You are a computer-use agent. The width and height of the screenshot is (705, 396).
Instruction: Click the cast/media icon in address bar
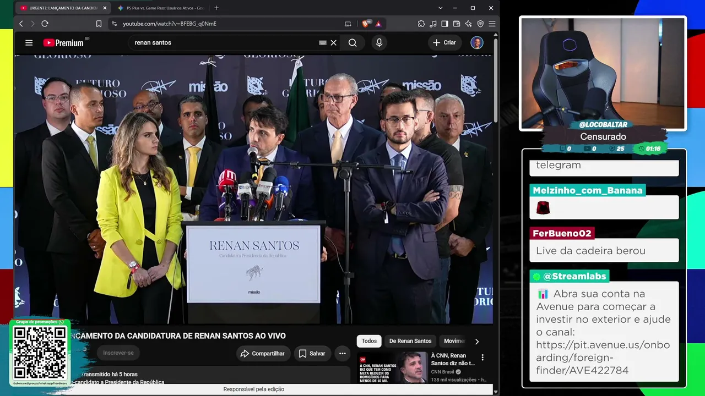(x=348, y=24)
